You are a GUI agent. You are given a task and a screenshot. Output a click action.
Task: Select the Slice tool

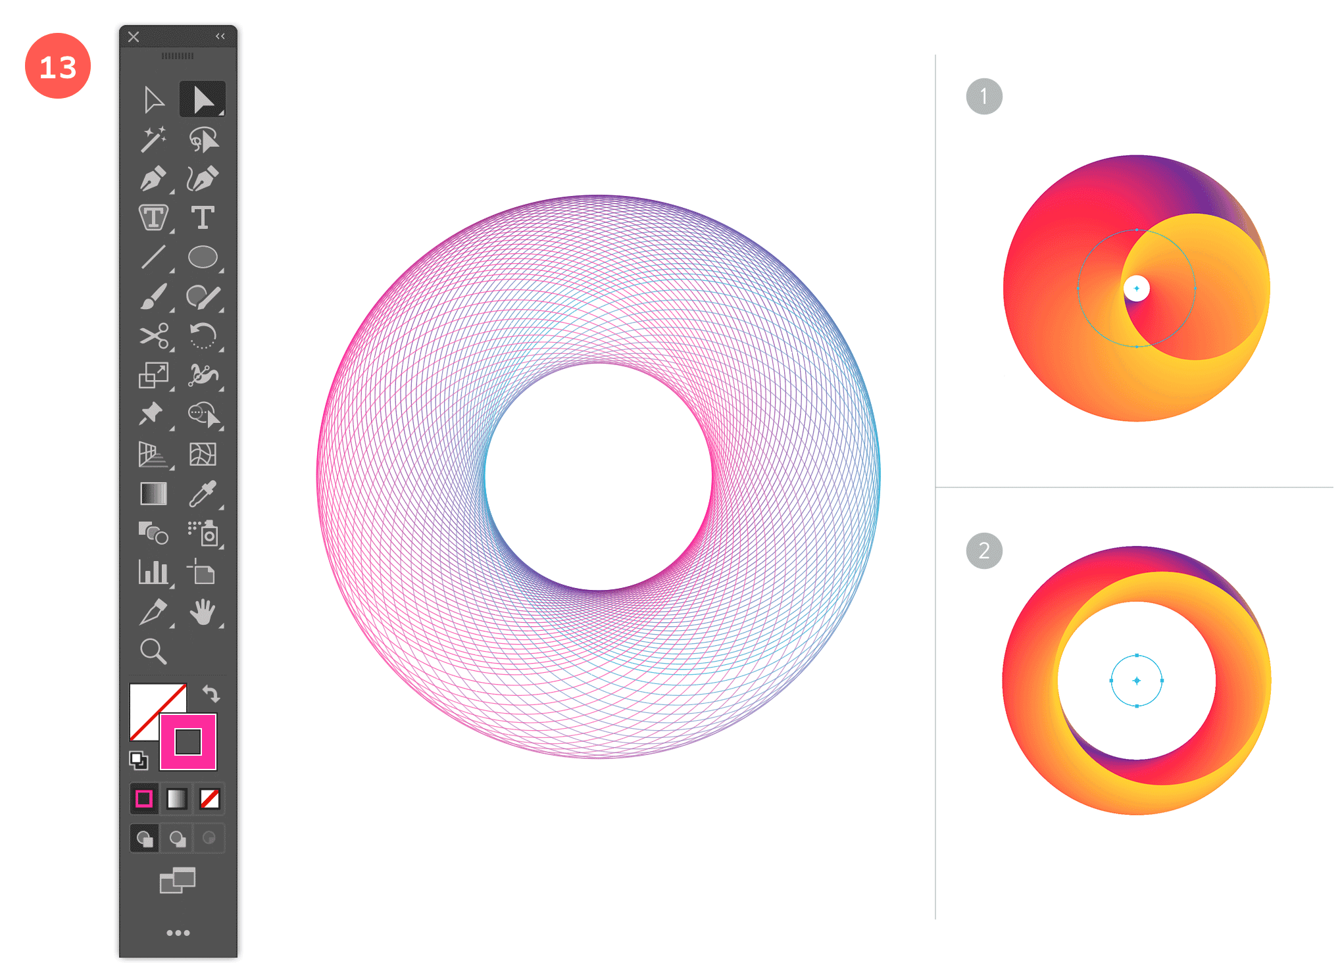click(153, 612)
